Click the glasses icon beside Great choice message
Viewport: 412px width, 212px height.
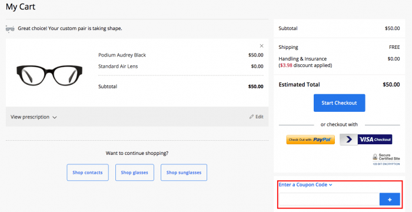pos(10,29)
